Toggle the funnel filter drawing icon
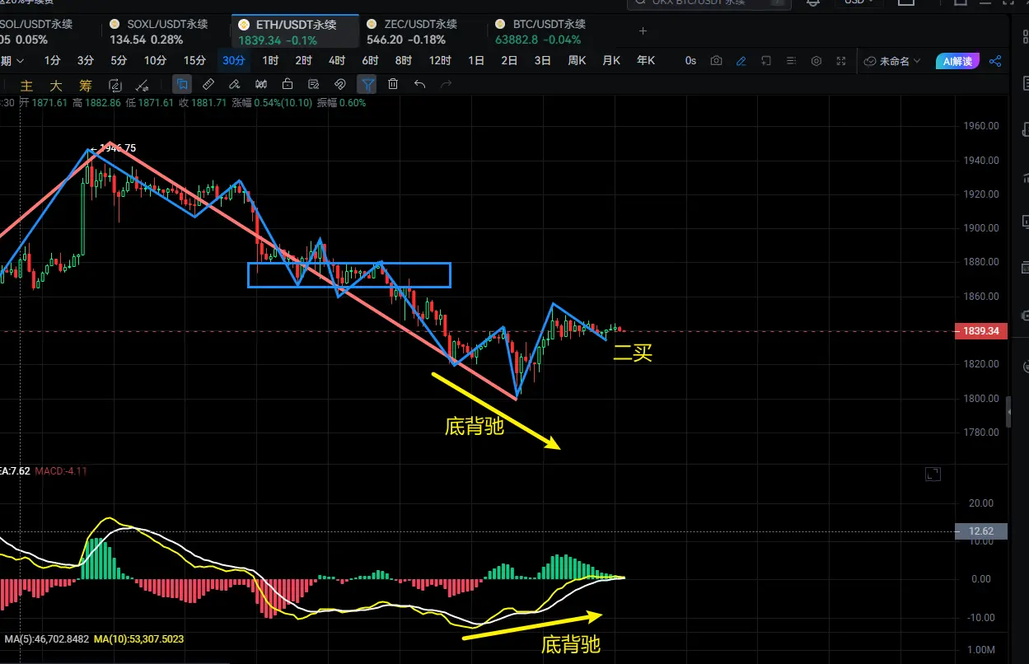The height and width of the screenshot is (664, 1029). 367,84
